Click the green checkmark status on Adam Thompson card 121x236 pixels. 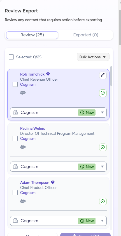(103, 201)
